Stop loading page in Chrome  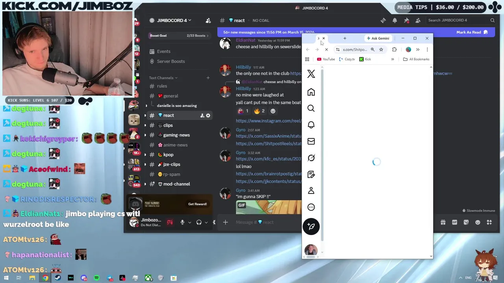click(326, 50)
